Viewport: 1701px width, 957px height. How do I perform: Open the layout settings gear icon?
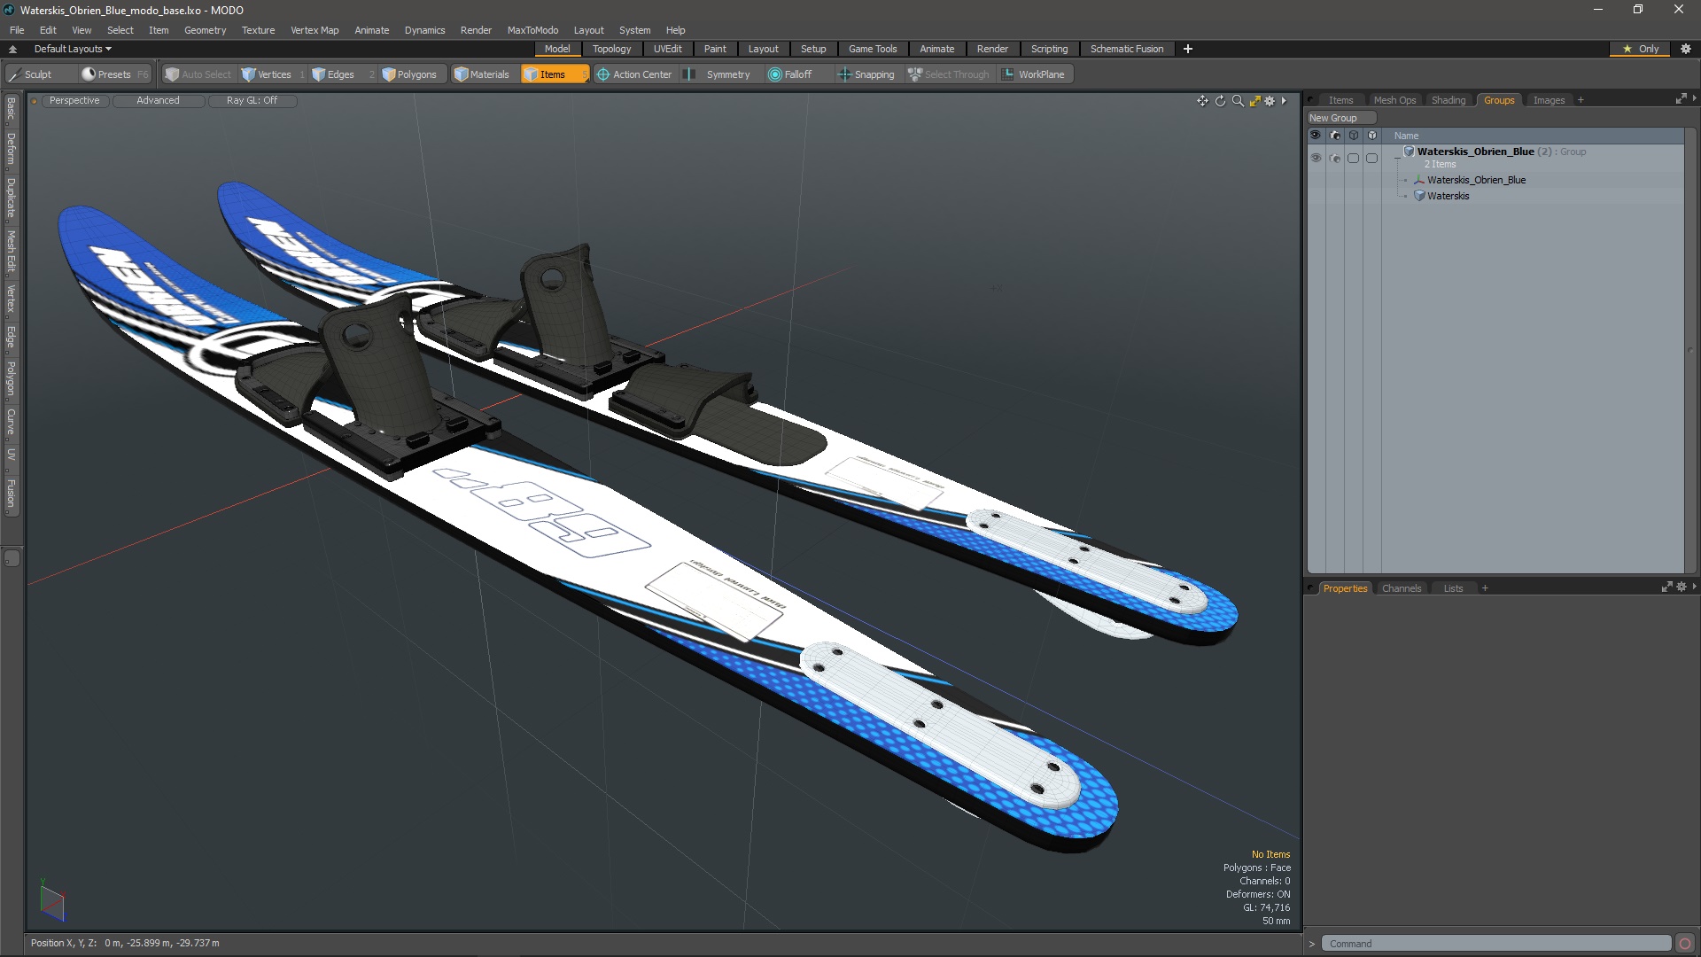click(1686, 49)
